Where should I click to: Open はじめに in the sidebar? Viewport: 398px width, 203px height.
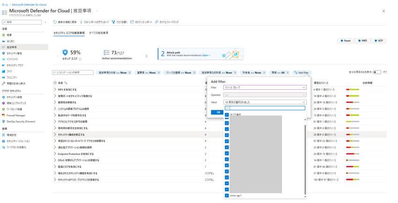click(10, 41)
